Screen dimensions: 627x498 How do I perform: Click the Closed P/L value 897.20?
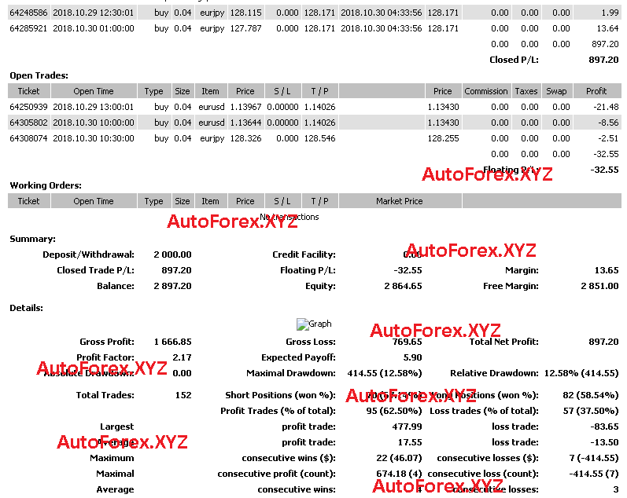click(x=603, y=60)
